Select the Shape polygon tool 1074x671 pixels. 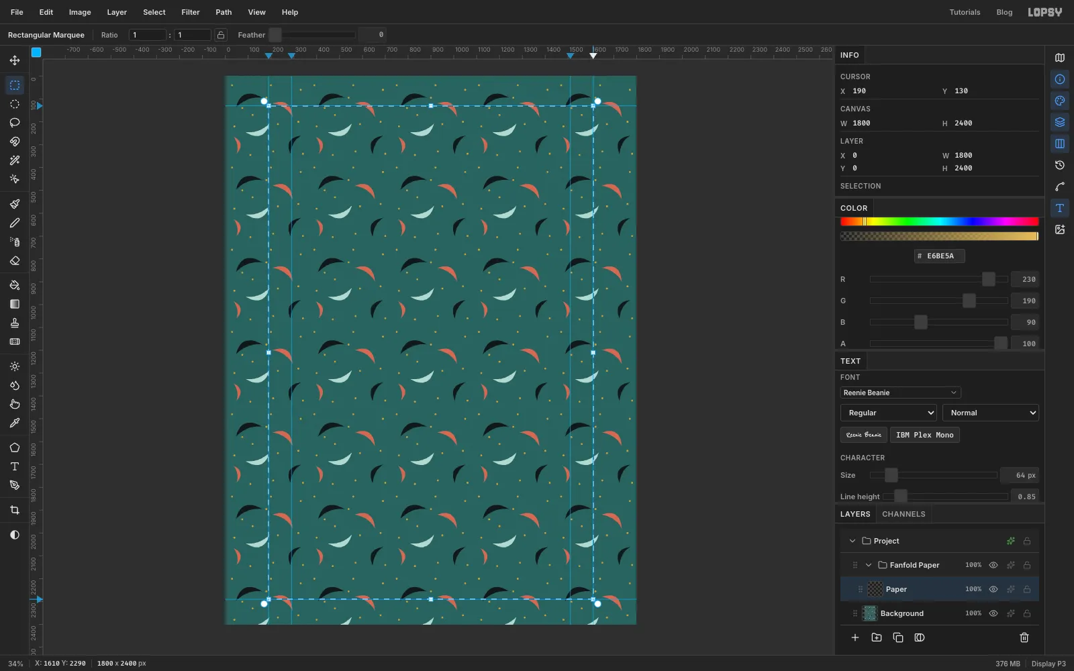pyautogui.click(x=15, y=448)
